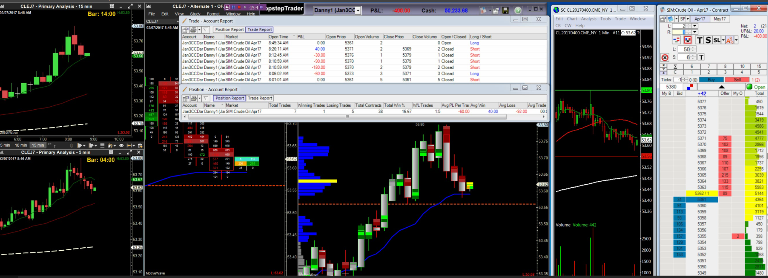Click the print icon in Position Account Report
The image size is (768, 278).
point(193,98)
